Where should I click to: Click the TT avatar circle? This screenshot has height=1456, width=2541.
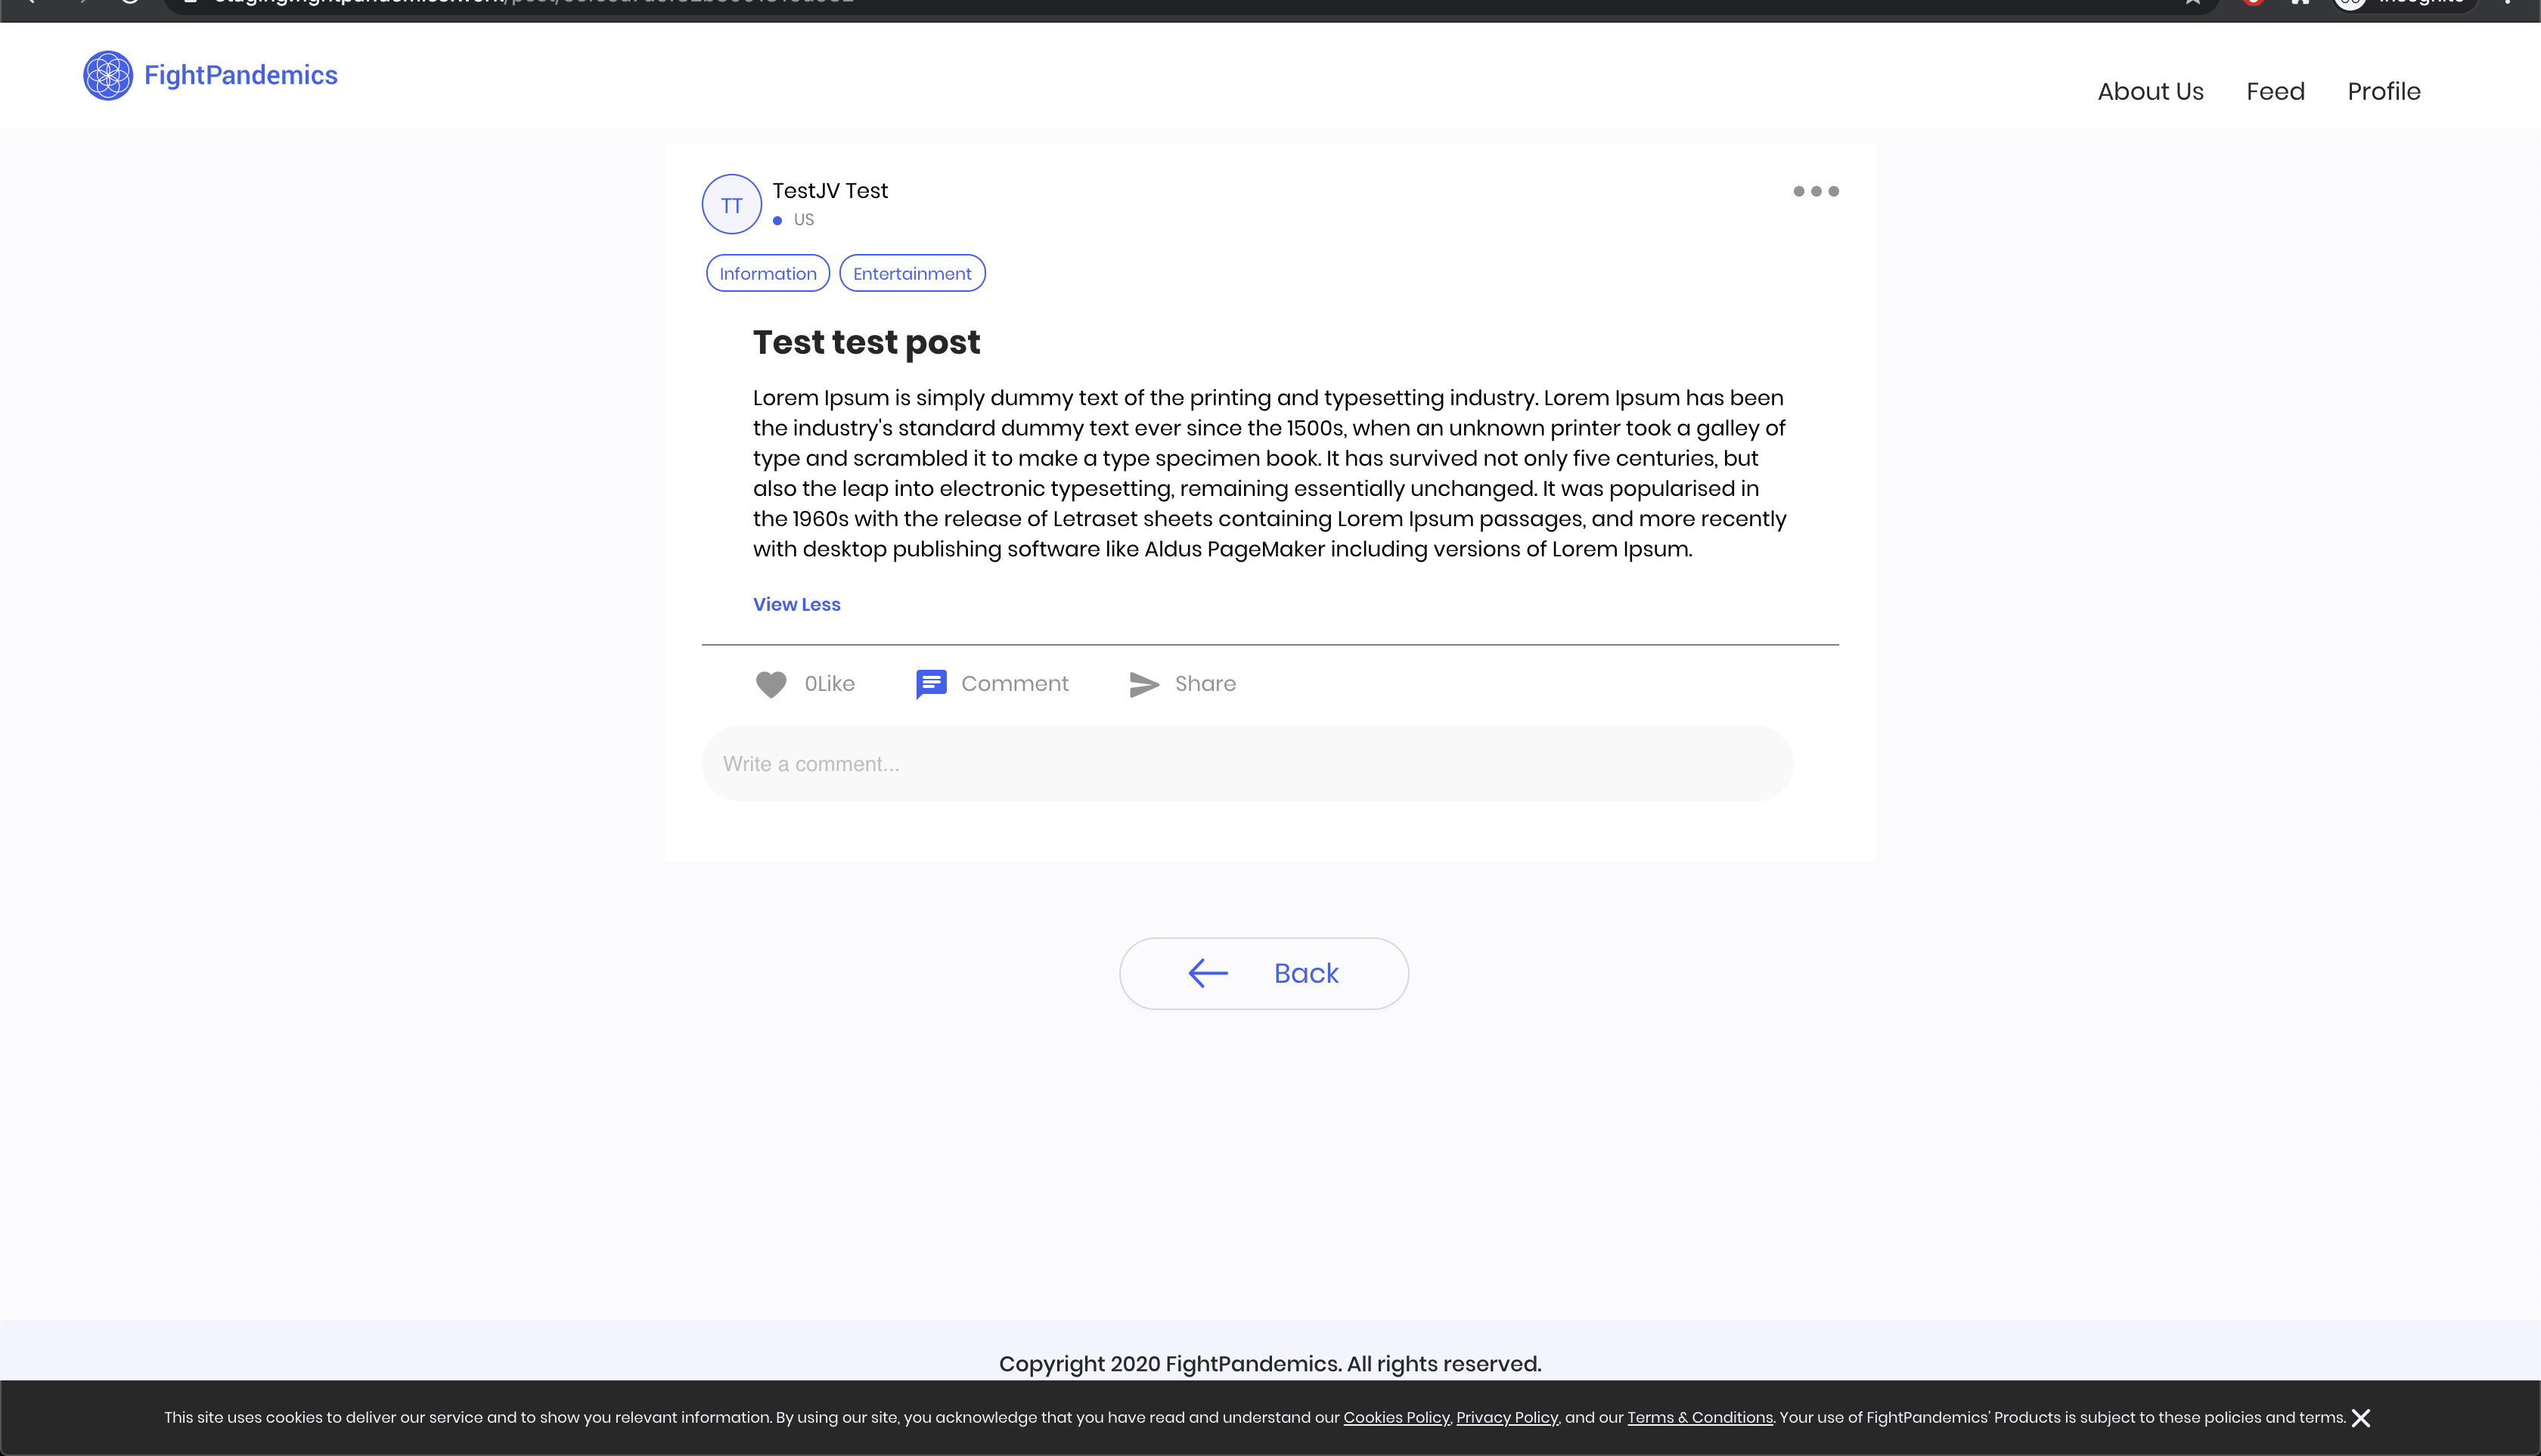[x=731, y=204]
